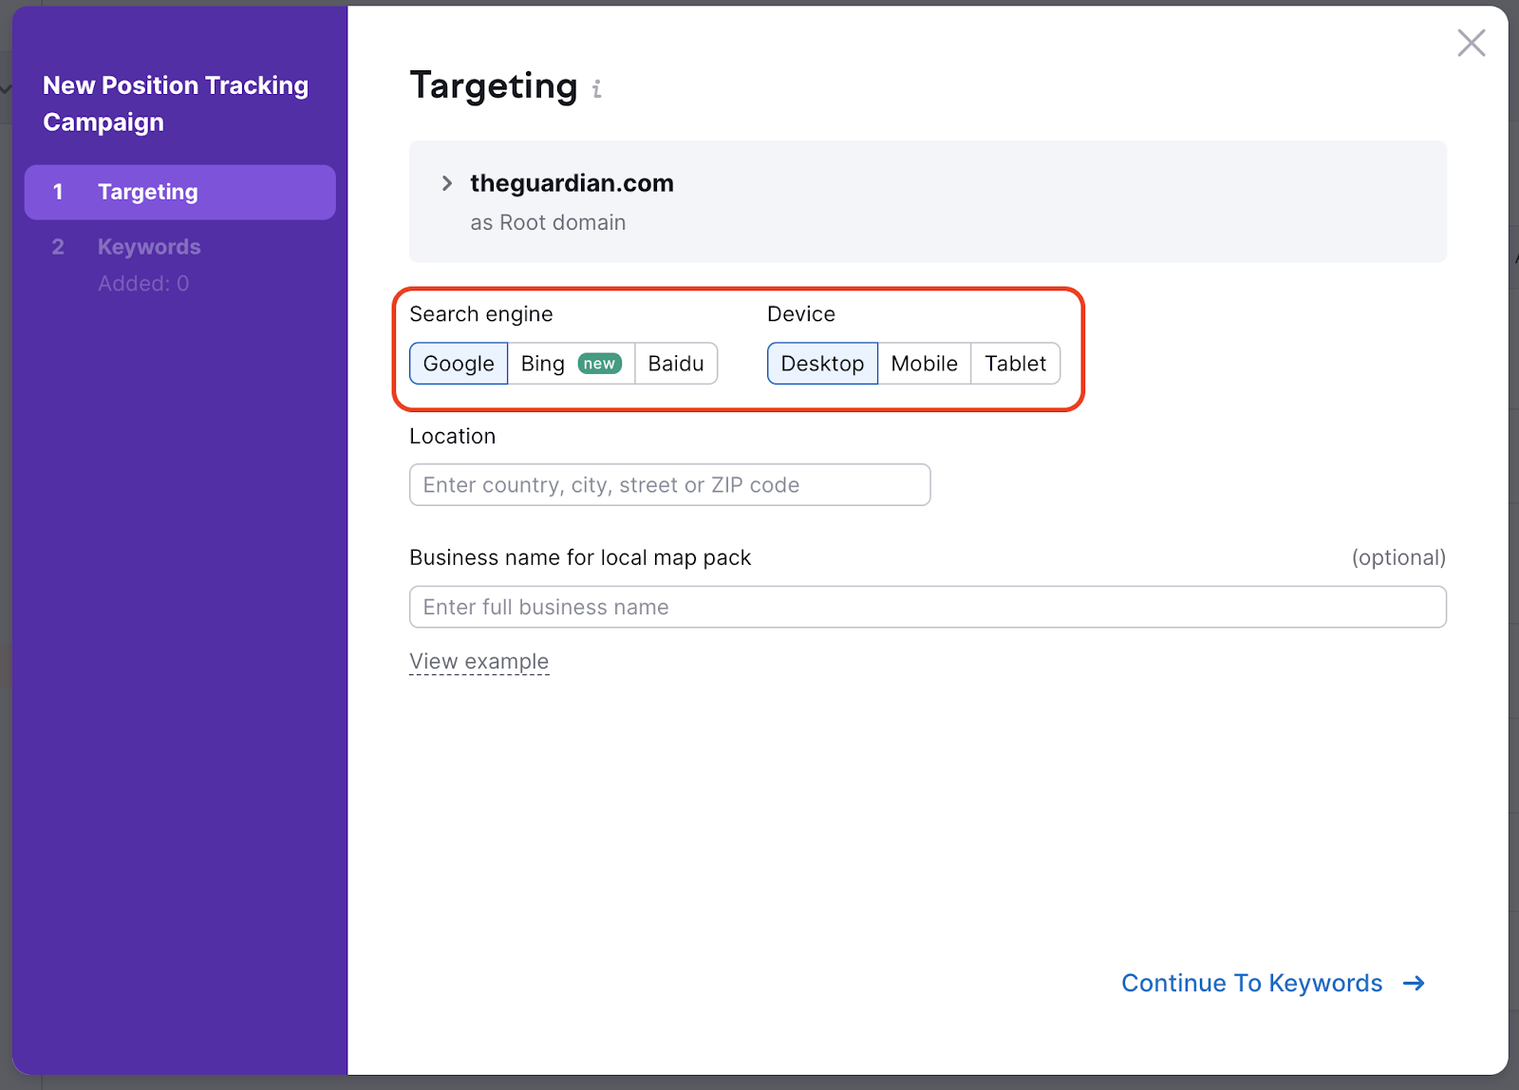This screenshot has height=1090, width=1519.
Task: Click the X to close the campaign dialog
Action: [x=1471, y=43]
